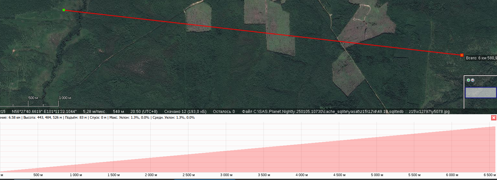Screen dimensions: 497x180
Task: Click the 'Скачано 12 (193,0 кБ)' status field
Action: pyautogui.click(x=185, y=112)
